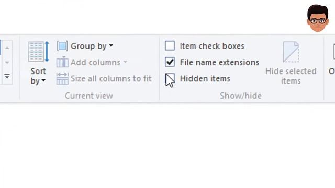Click the File name extensions label
This screenshot has width=335, height=188.
[x=219, y=62]
